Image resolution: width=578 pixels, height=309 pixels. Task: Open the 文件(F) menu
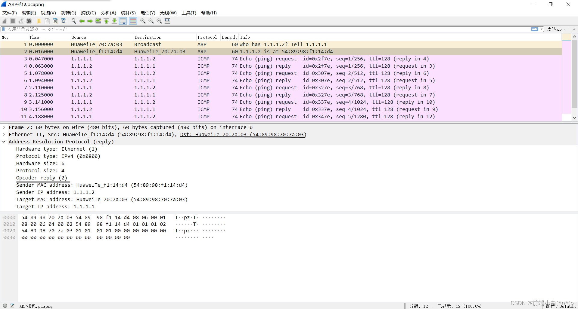point(10,13)
